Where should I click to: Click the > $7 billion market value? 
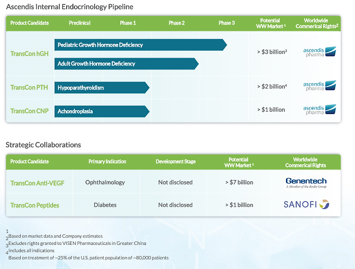pyautogui.click(x=239, y=182)
